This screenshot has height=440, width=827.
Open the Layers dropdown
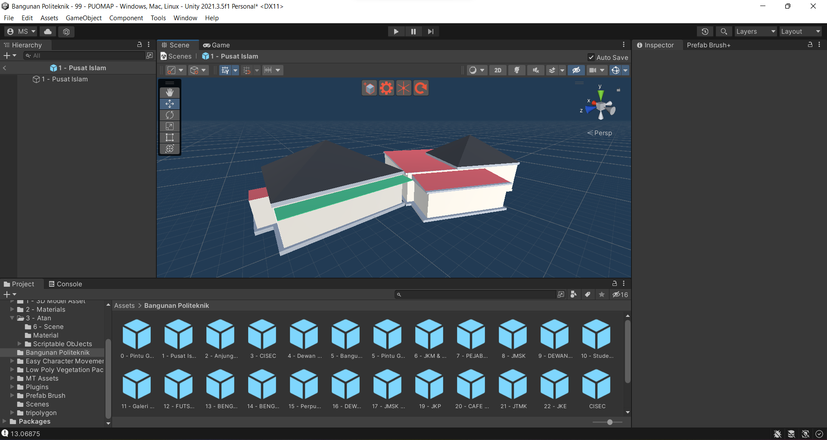point(755,31)
